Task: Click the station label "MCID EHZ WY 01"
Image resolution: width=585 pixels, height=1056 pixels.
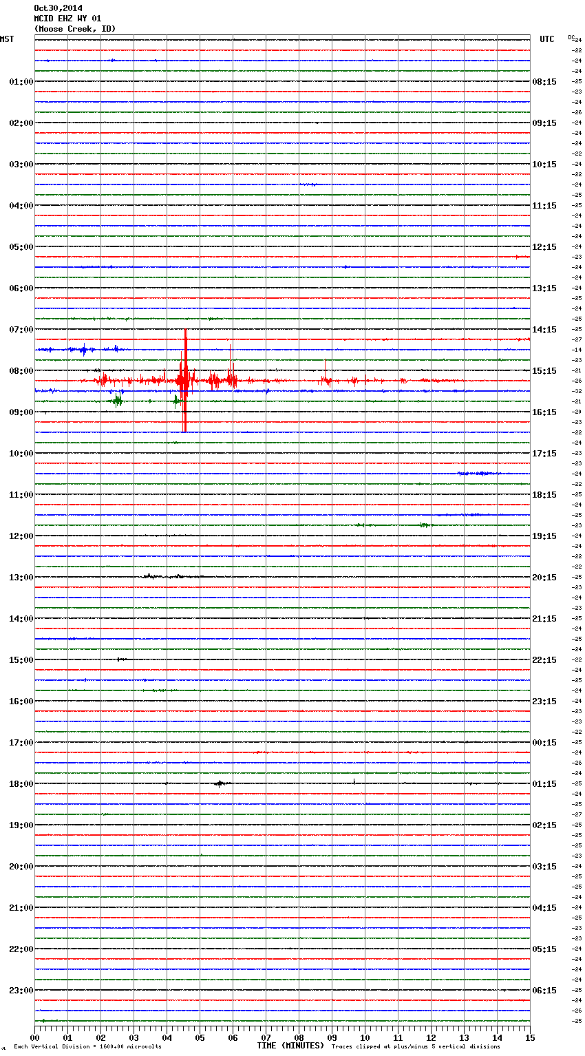Action: [x=67, y=19]
